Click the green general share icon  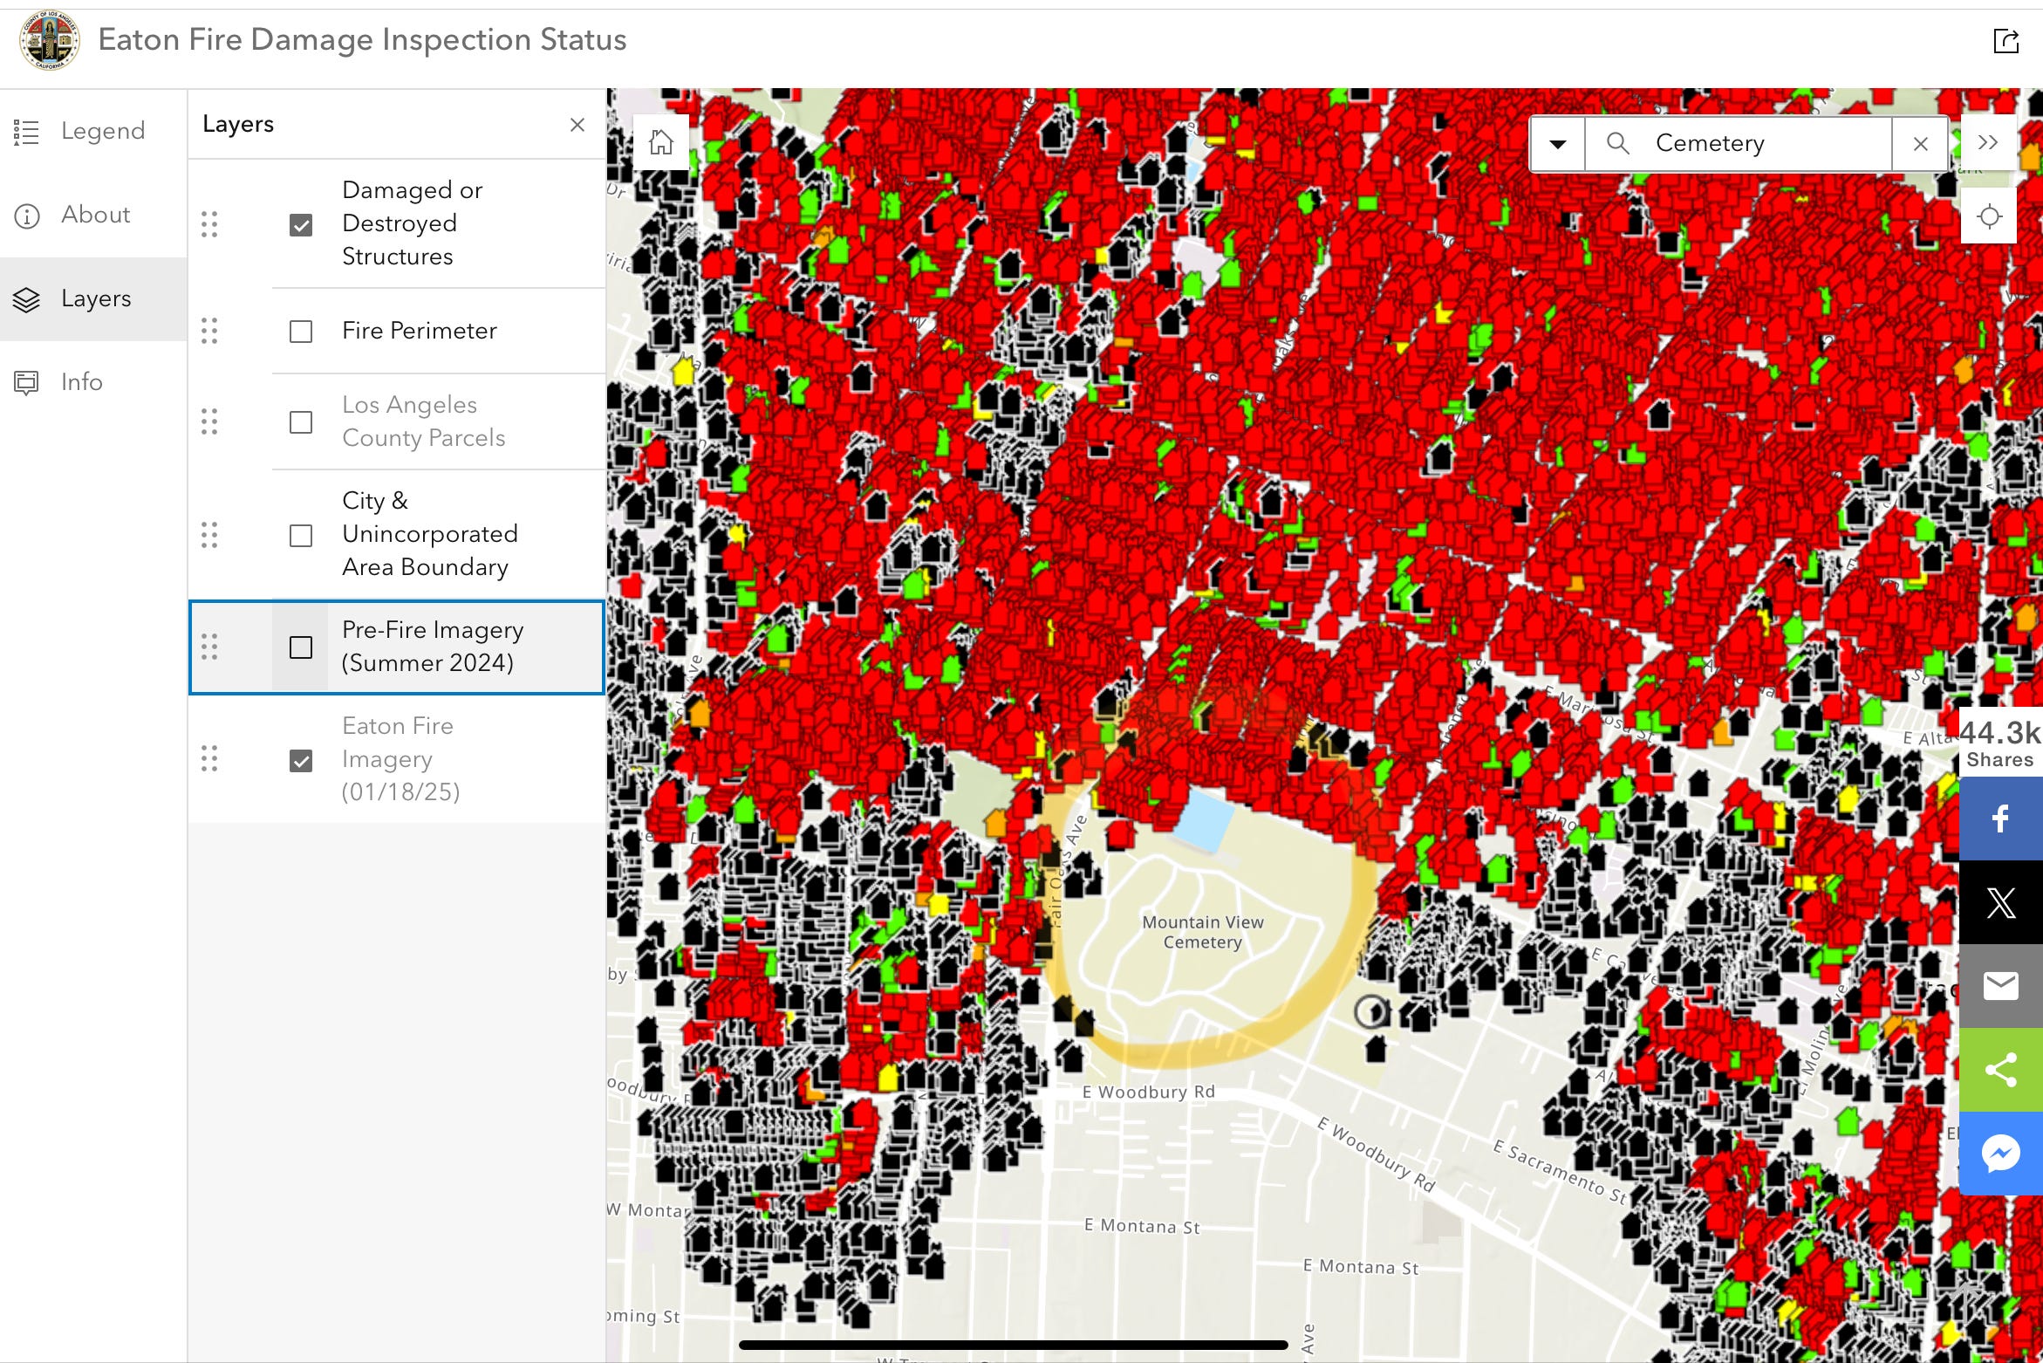2000,1069
